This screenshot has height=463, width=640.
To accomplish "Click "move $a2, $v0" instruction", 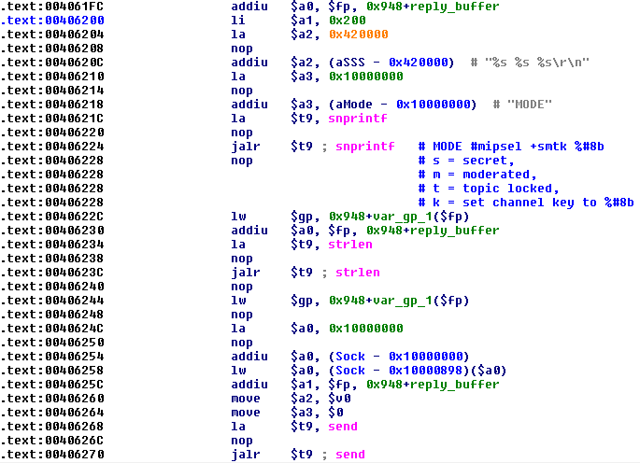I will [x=291, y=399].
